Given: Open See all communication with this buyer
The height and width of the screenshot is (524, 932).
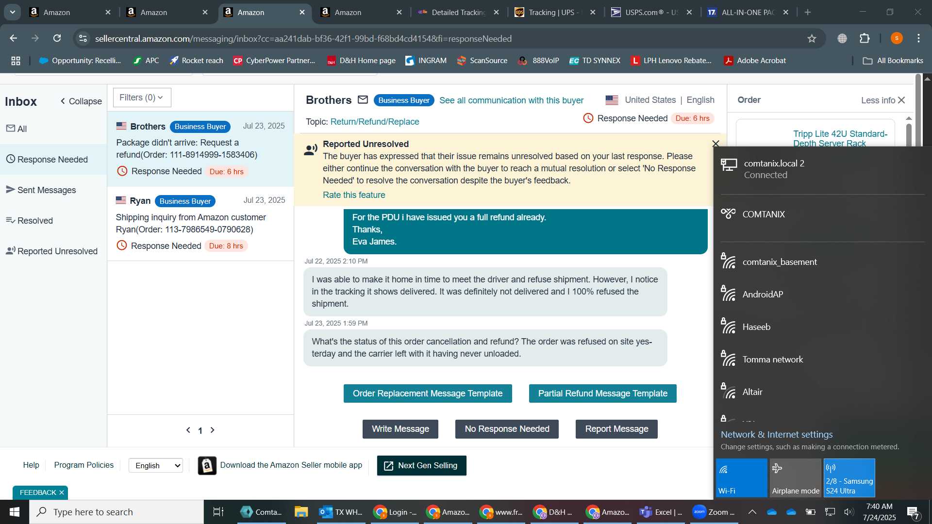Looking at the screenshot, I should (x=511, y=100).
